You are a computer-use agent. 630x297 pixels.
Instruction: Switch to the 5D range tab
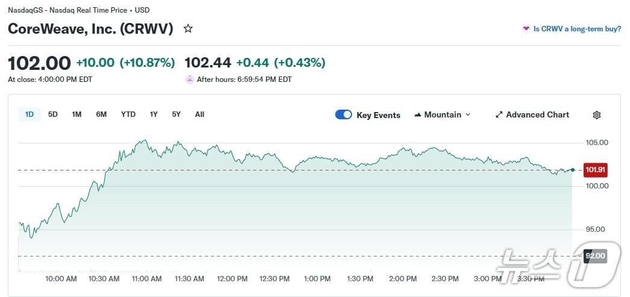pos(53,114)
